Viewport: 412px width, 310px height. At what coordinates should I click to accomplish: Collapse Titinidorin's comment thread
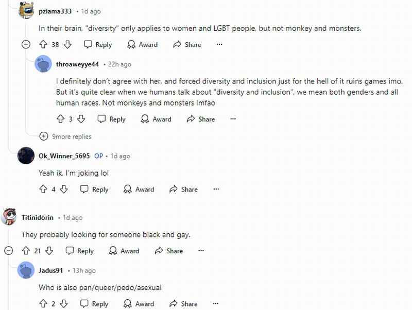tap(9, 251)
